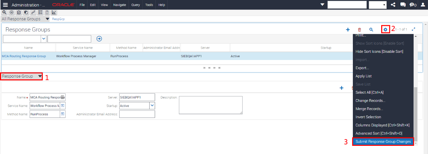Open the header small select dropdown
Viewport: 428px width, 154px height.
[x=377, y=5]
